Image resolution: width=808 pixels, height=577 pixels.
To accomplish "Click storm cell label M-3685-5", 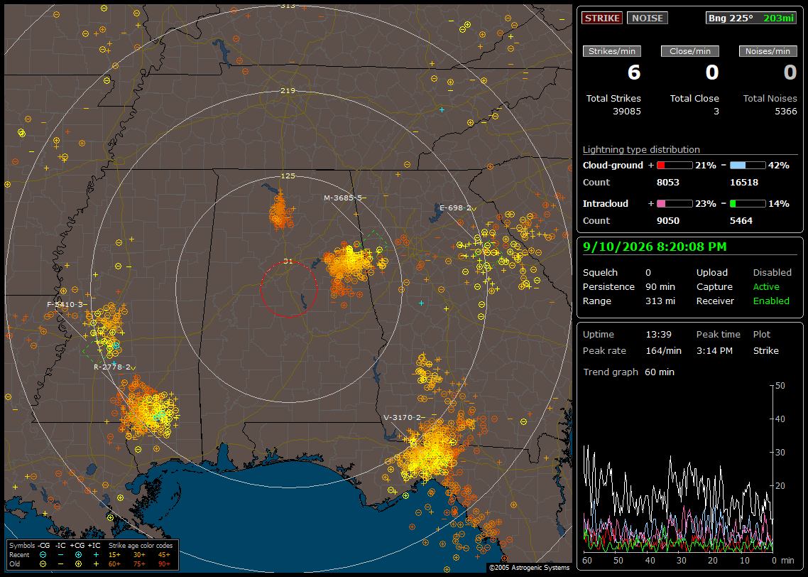I will 343,198.
